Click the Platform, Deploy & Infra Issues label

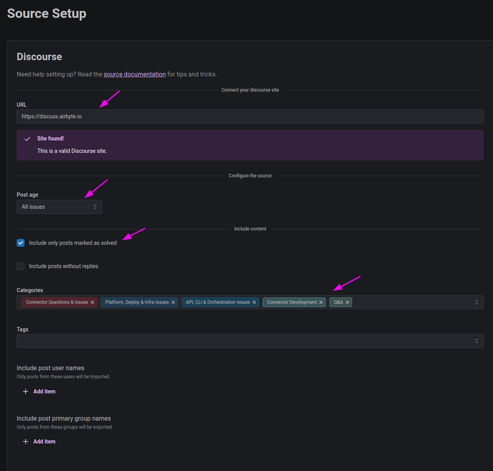point(137,302)
